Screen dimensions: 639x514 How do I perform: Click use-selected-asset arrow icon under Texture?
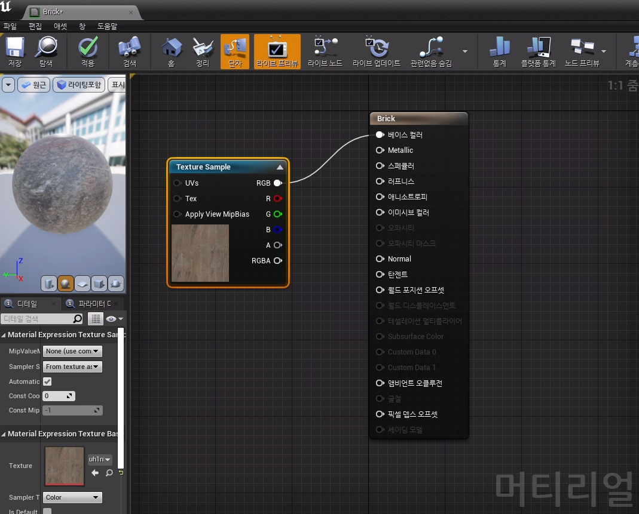(x=95, y=472)
